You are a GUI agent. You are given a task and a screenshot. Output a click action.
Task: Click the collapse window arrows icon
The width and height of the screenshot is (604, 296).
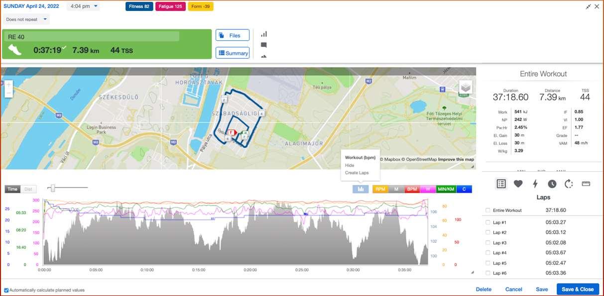tap(589, 6)
